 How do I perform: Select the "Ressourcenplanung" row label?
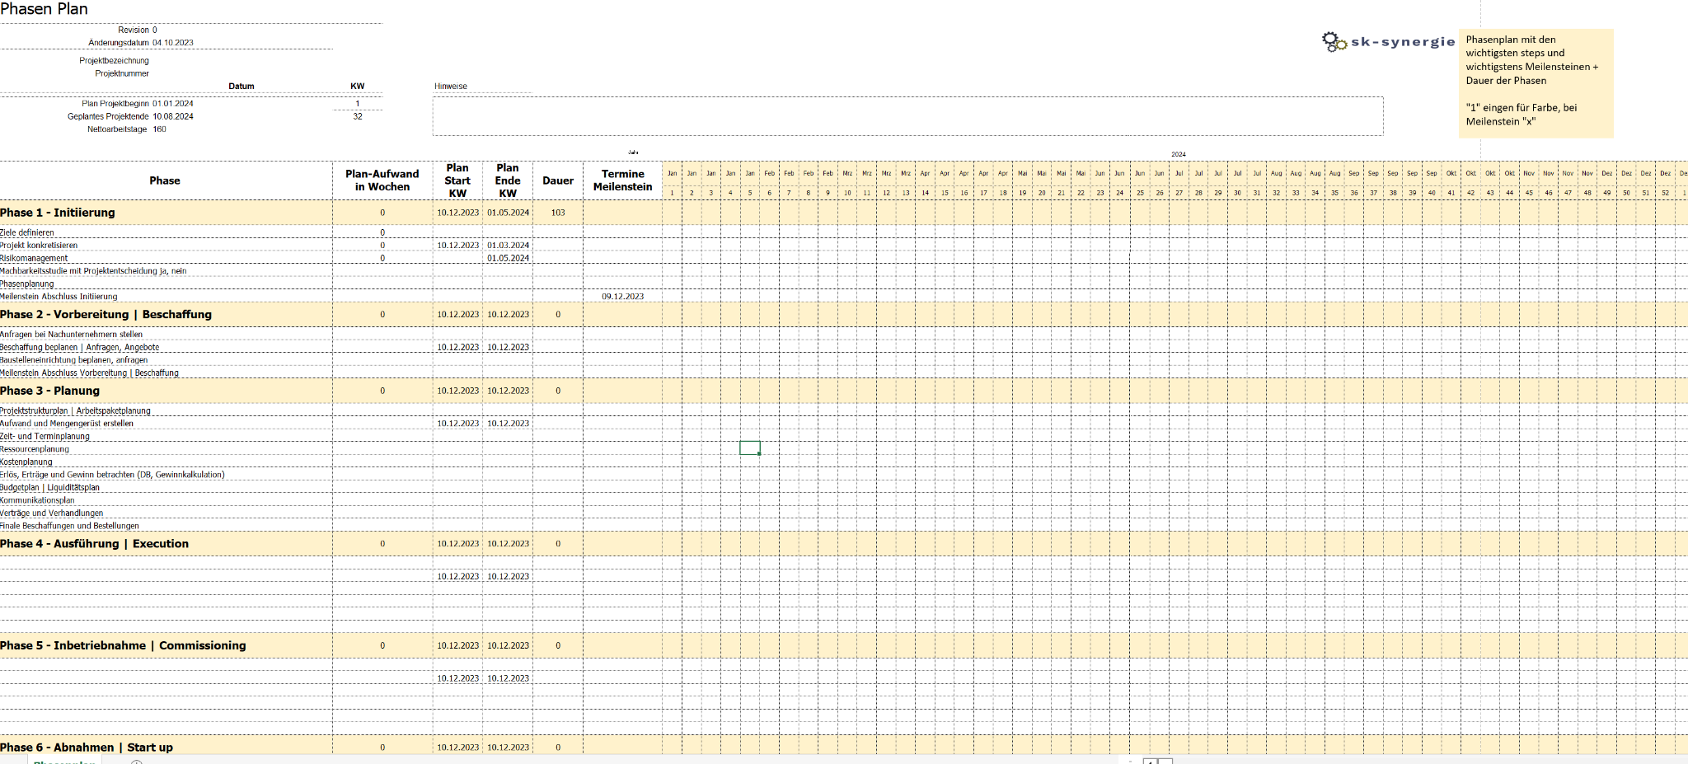pos(35,449)
